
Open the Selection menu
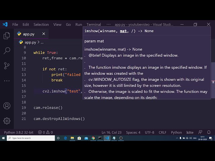point(41,24)
